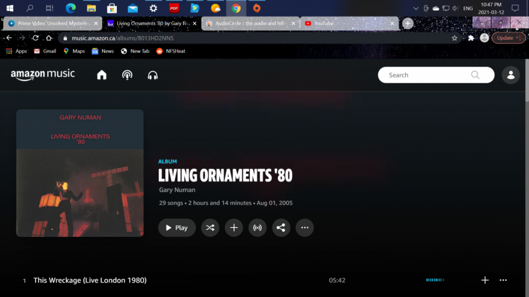Select the Living Ornaments '80 tab
Screen dimensions: 529x297
click(151, 23)
